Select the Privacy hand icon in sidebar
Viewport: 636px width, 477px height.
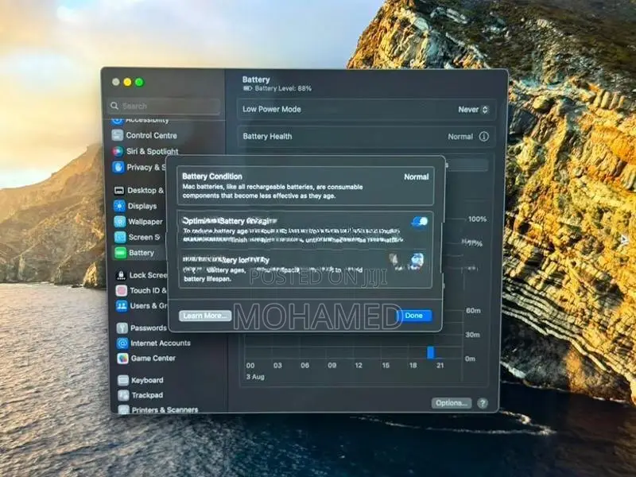(118, 167)
